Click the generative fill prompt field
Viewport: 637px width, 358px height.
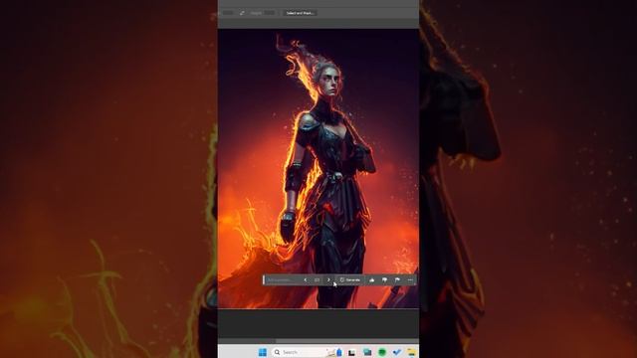click(x=283, y=279)
